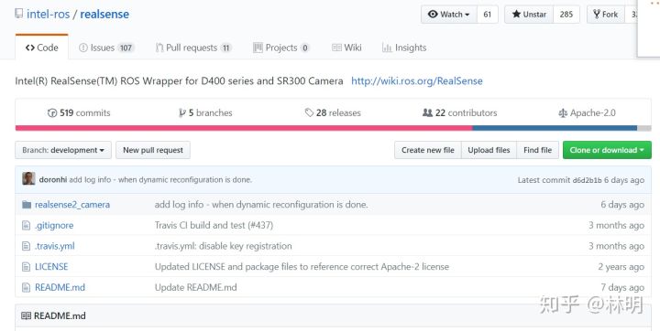Screen dimensions: 660x331
Task: Click the language breakdown color bar
Action: (333, 128)
